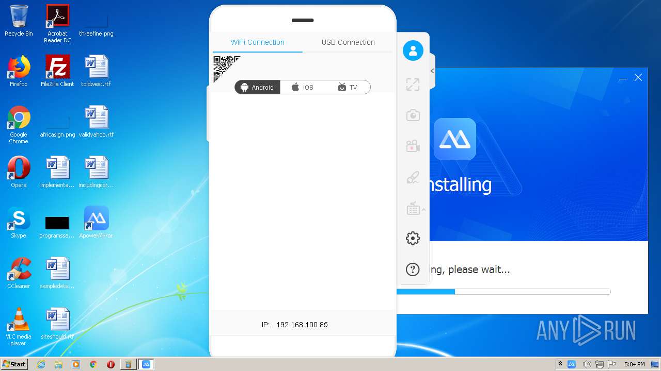
Task: Select the validyahoo.rtf desktop document
Action: (x=96, y=122)
